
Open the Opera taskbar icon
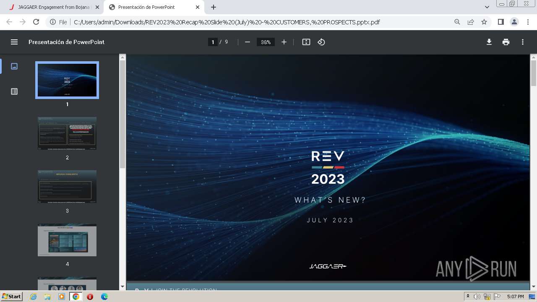pyautogui.click(x=90, y=297)
